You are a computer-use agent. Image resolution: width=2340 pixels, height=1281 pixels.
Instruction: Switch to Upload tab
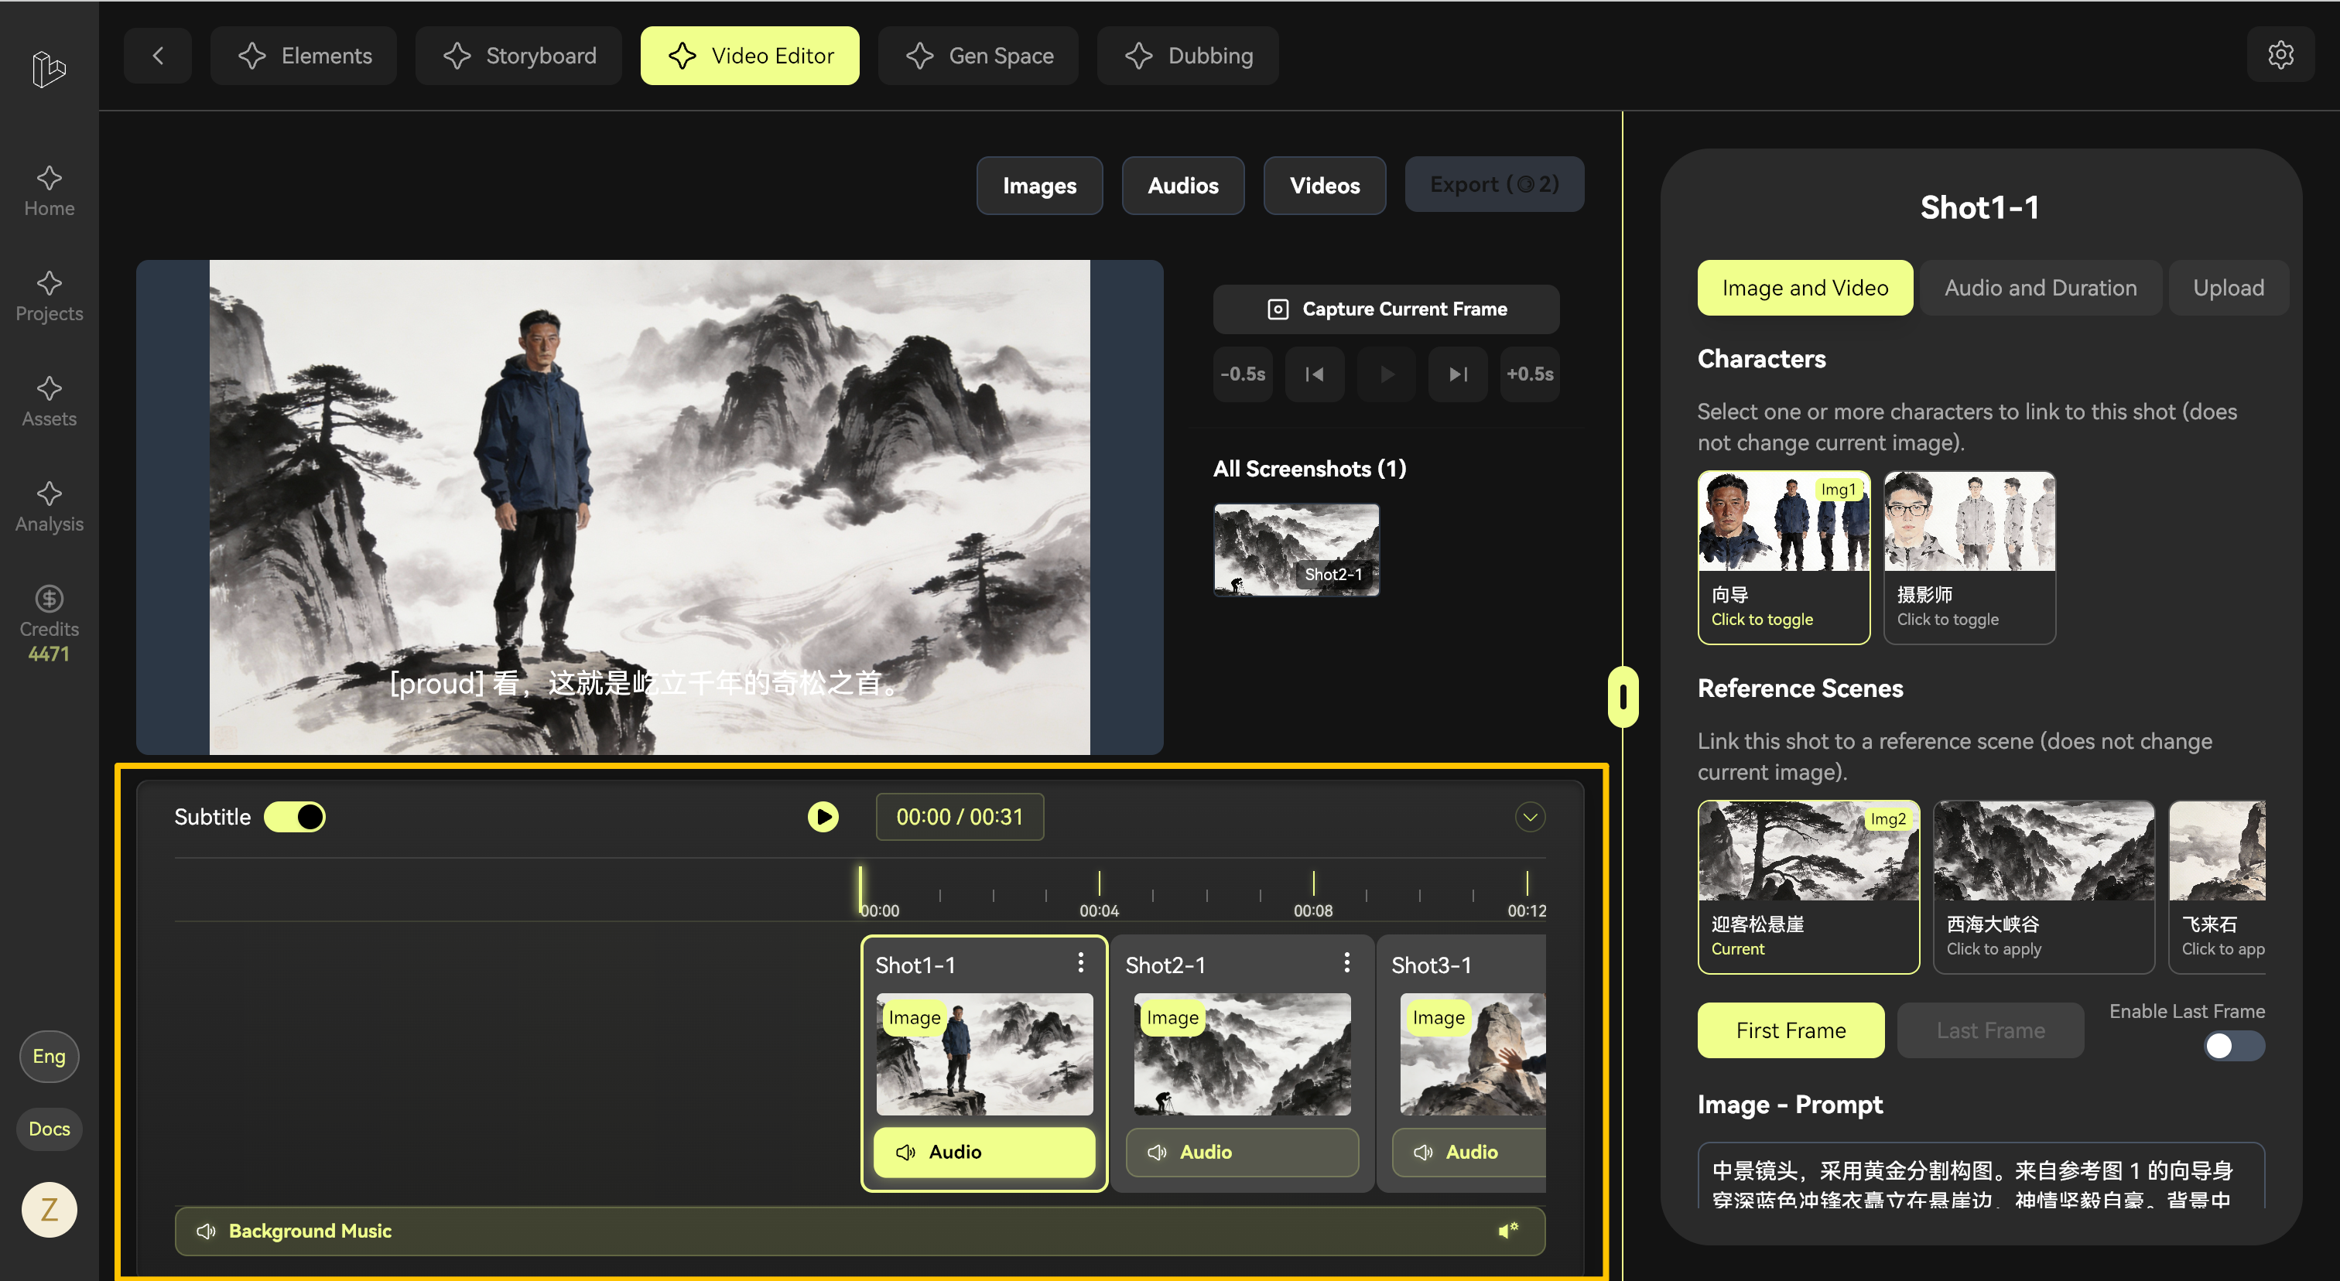(2229, 288)
